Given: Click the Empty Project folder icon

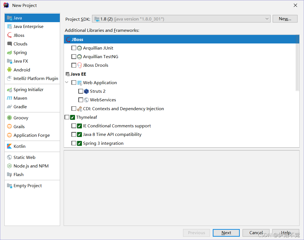Looking at the screenshot, I should [9, 185].
